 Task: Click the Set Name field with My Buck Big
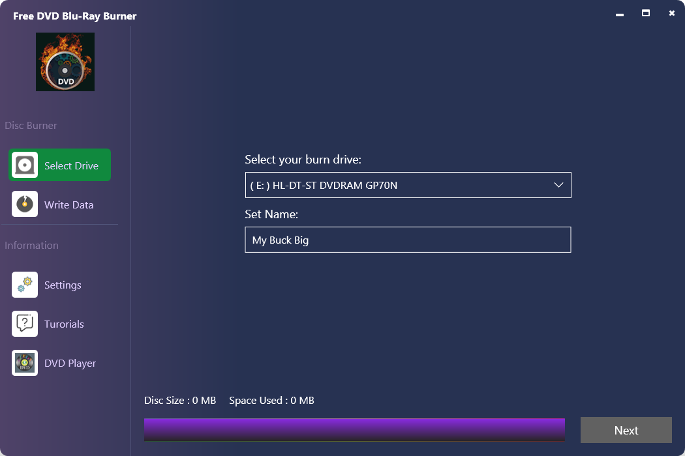tap(408, 240)
